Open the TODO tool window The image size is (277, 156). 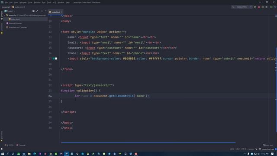coord(9,145)
